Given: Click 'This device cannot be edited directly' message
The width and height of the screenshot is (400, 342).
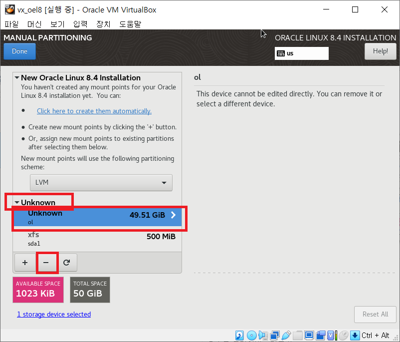Looking at the screenshot, I should pos(289,99).
